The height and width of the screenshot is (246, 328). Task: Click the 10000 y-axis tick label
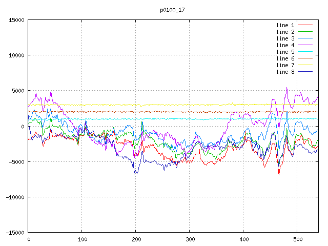click(x=17, y=55)
